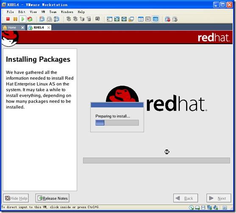
Task: Open the Team menu
Action: [x=53, y=12]
